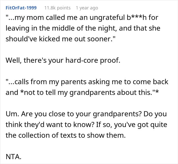The width and height of the screenshot is (178, 164).
Task: Click the line 'the collection of texts to show them.'
Action: (66, 135)
